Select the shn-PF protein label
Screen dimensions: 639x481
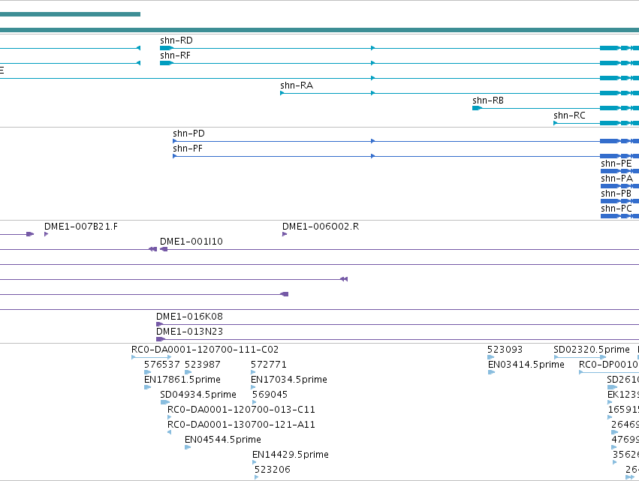(188, 149)
